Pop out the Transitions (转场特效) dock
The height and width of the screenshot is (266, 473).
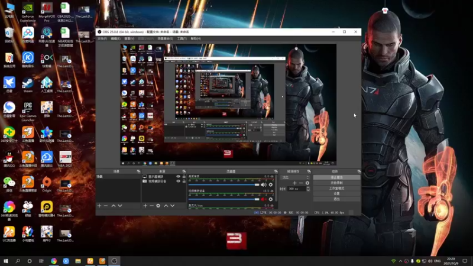pos(309,171)
